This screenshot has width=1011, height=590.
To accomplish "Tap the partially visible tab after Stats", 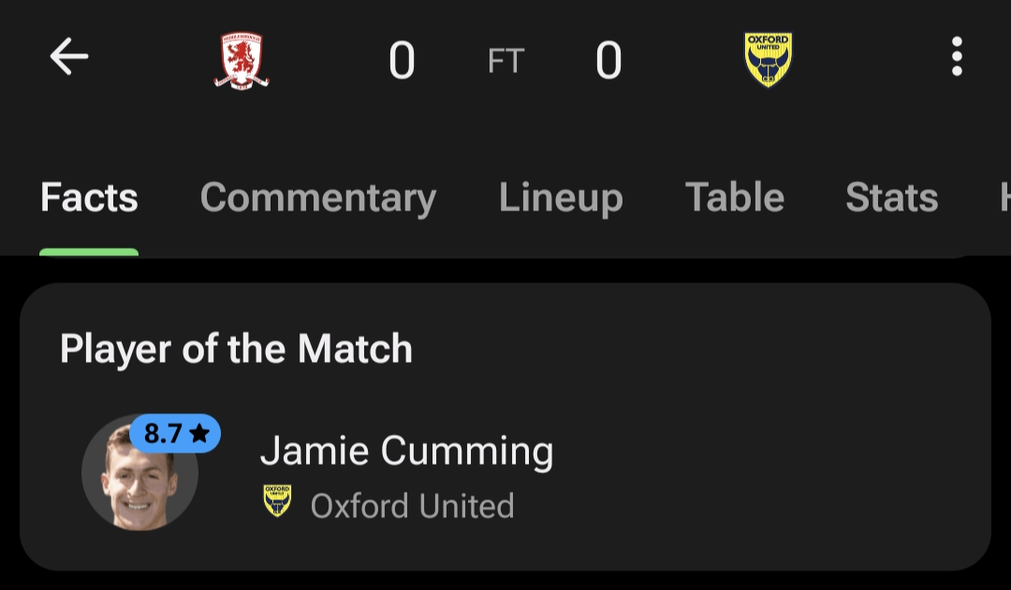I will pyautogui.click(x=1002, y=198).
